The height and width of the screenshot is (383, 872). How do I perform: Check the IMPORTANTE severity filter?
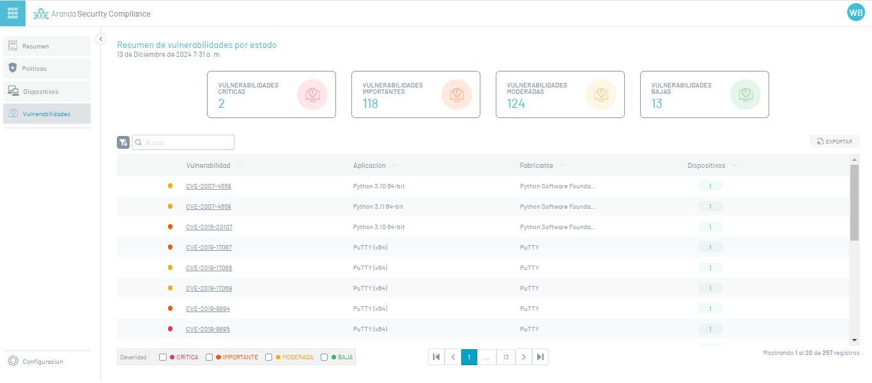coord(210,357)
